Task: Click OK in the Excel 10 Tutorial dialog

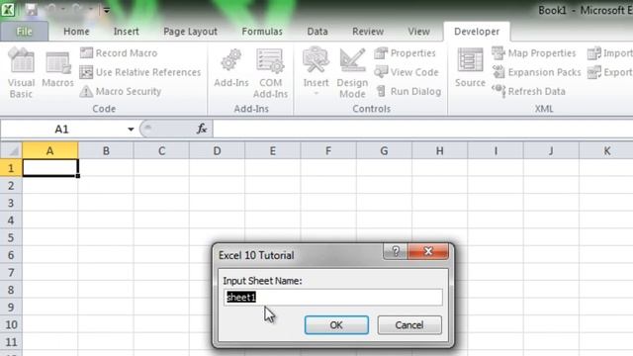Action: [x=336, y=325]
